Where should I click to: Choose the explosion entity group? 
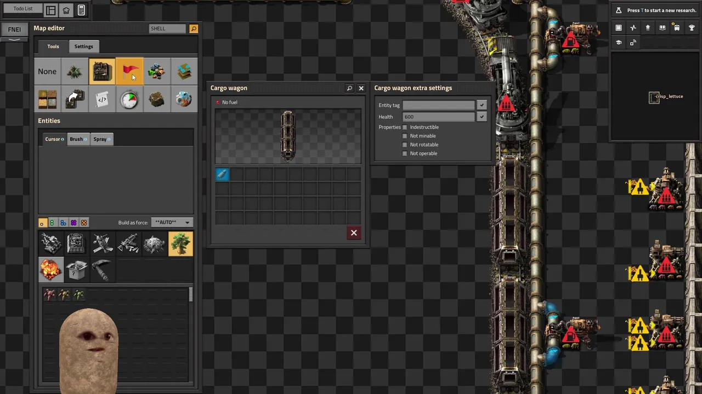click(x=50, y=269)
